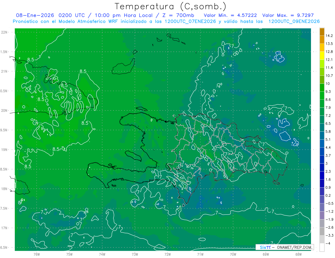Click the legend value '7.9'
The image size is (335, 258).
(x=328, y=108)
